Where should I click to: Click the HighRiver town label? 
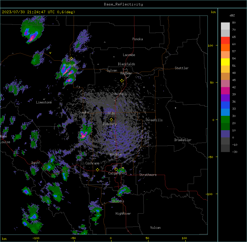click(123, 214)
